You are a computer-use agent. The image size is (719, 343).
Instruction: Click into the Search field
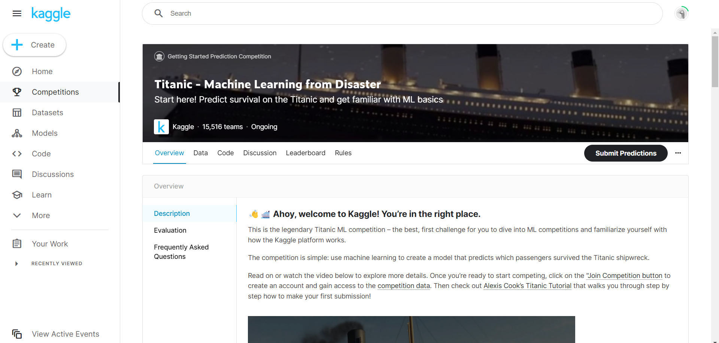click(402, 13)
